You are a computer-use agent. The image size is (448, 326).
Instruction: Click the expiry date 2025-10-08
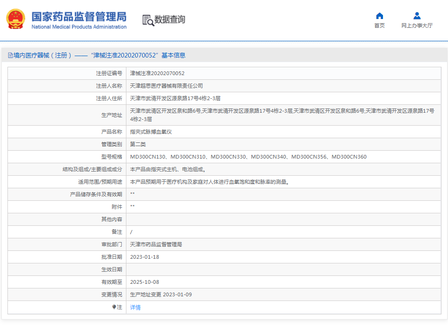click(x=145, y=282)
